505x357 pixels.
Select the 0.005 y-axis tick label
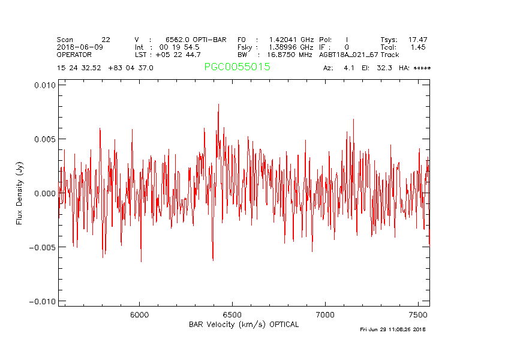coord(44,139)
